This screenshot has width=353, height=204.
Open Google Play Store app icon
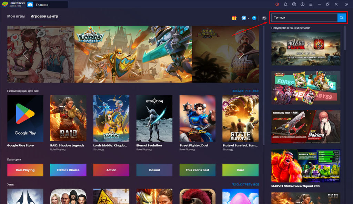(25, 118)
